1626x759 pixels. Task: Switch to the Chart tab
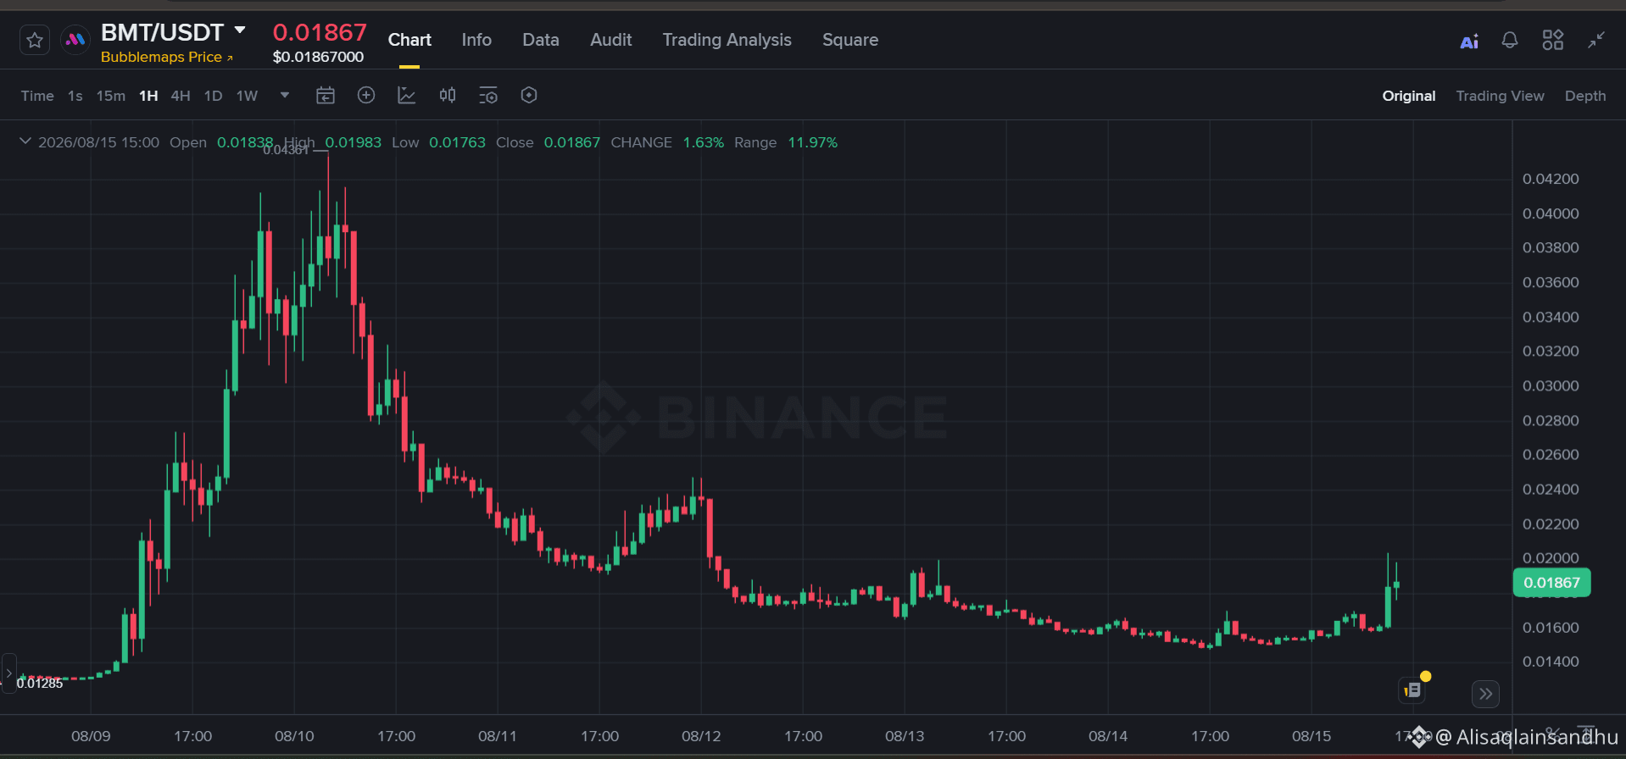[x=409, y=40]
